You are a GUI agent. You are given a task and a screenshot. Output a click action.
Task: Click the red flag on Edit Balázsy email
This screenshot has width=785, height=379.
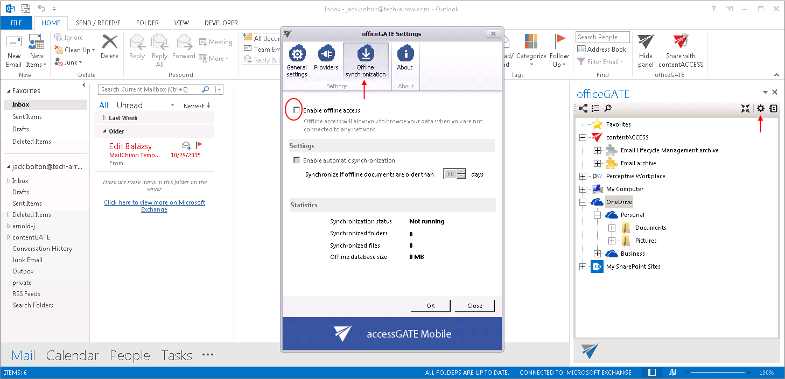tap(199, 145)
